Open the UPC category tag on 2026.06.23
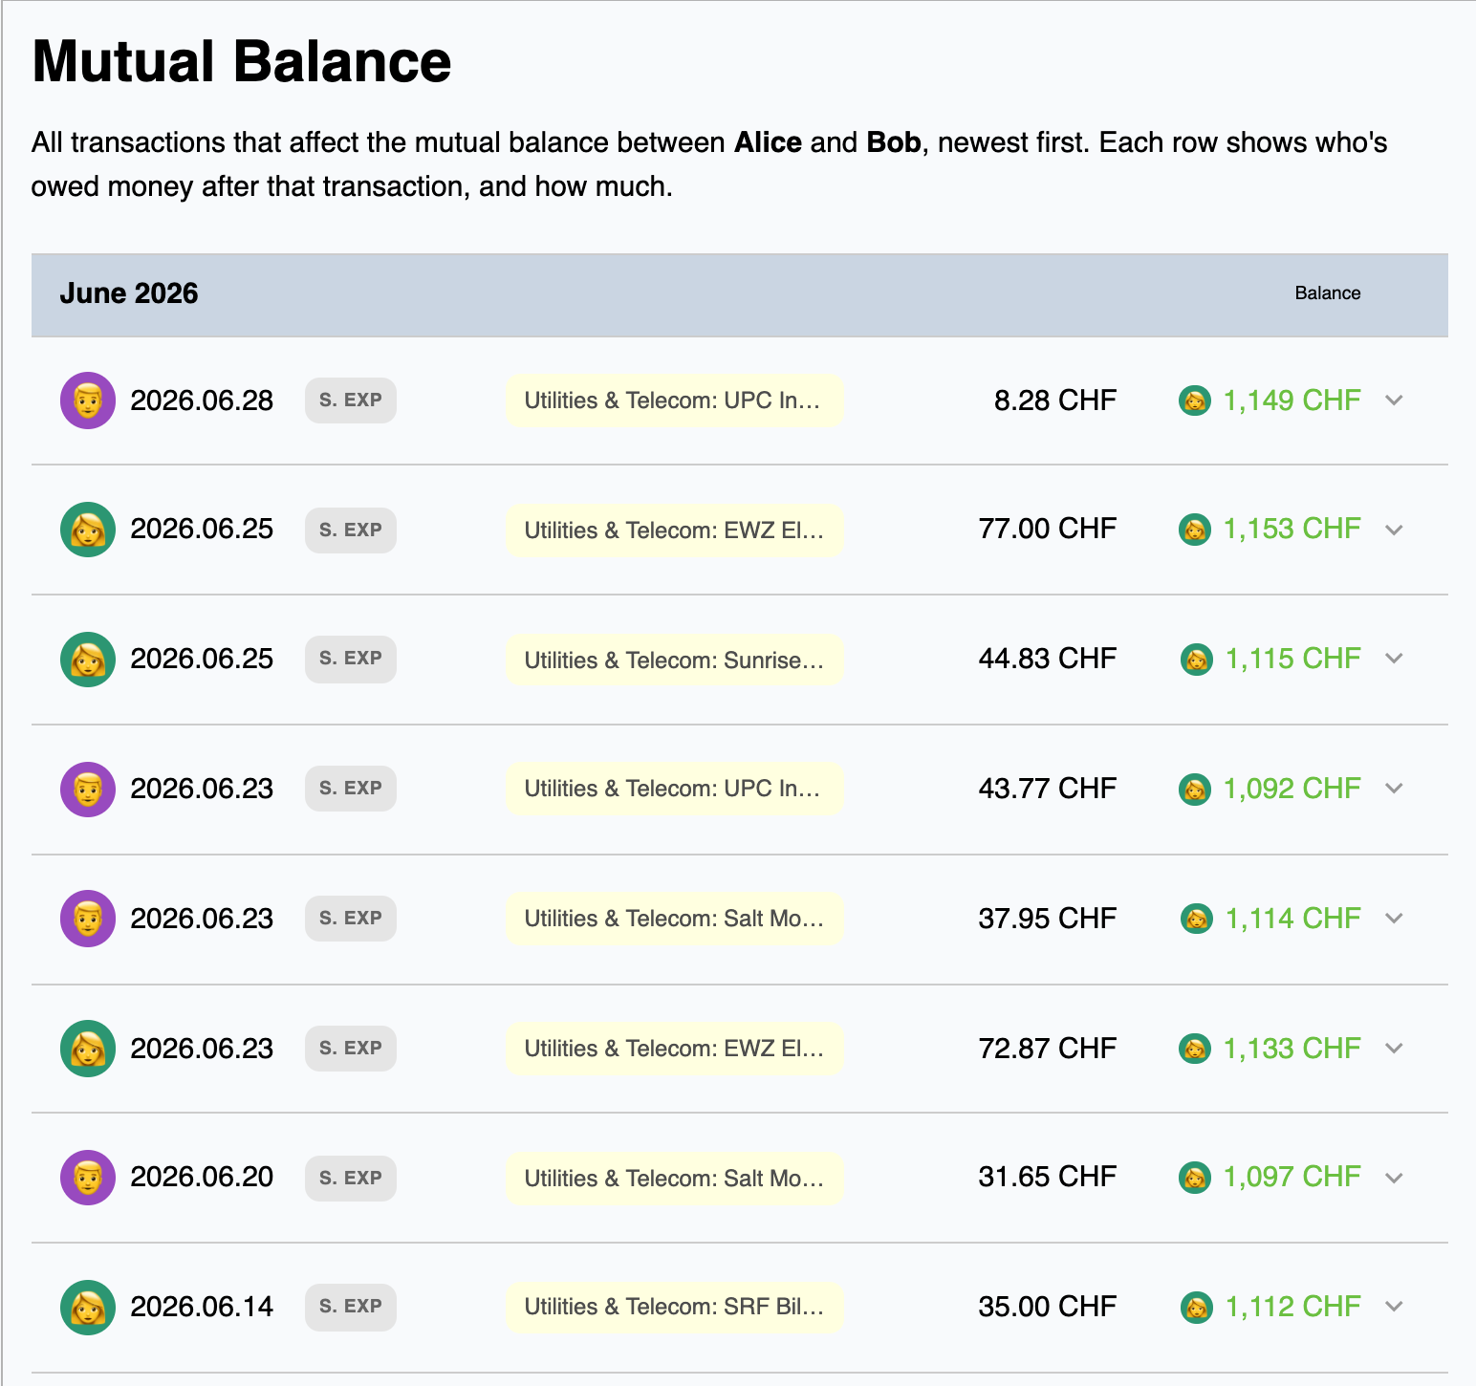This screenshot has height=1386, width=1476. tap(675, 789)
